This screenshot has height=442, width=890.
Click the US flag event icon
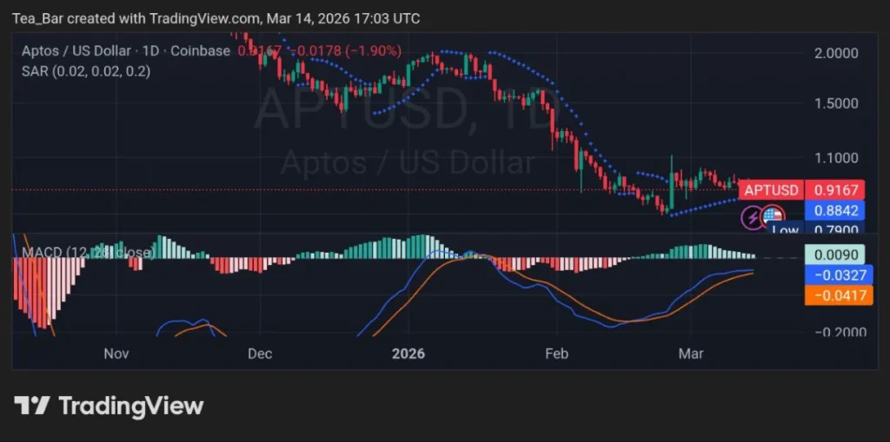[x=773, y=216]
